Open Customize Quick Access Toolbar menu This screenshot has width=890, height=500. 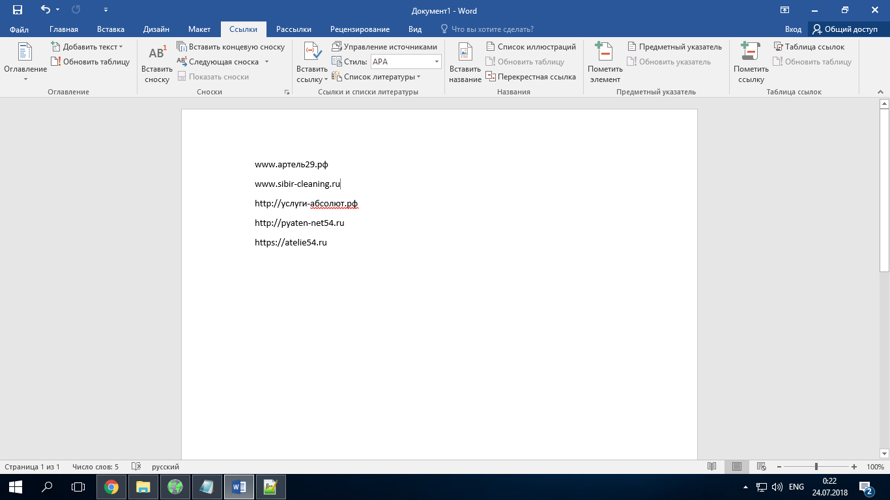point(106,10)
